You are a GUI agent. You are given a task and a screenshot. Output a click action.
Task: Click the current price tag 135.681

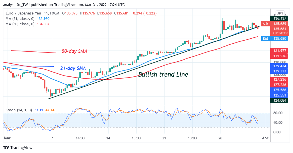pos(280,29)
